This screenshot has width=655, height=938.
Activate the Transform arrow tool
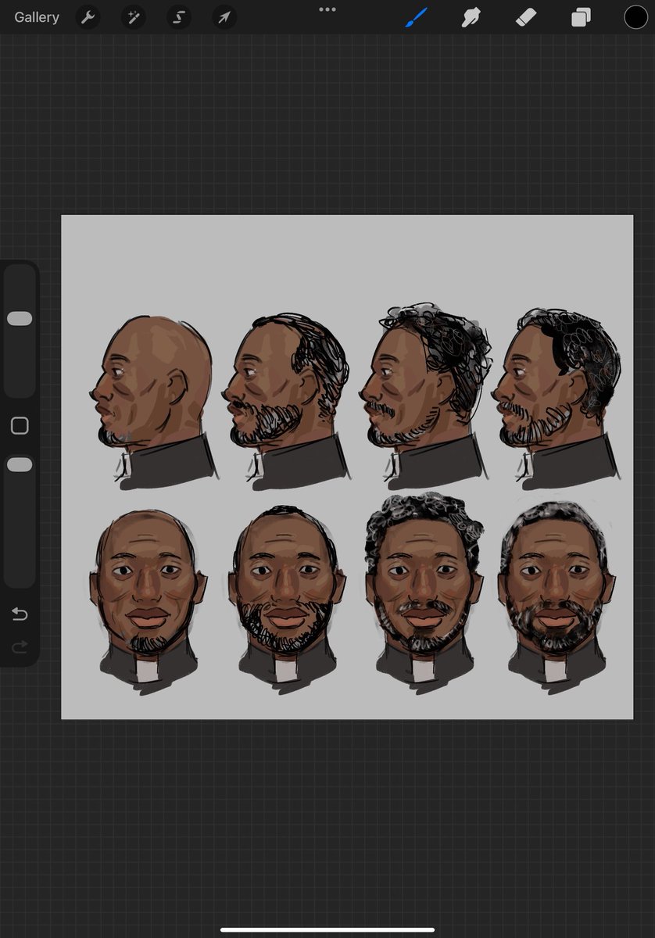pos(224,17)
